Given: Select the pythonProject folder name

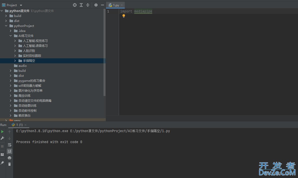Looking at the screenshot, I should pos(24,26).
